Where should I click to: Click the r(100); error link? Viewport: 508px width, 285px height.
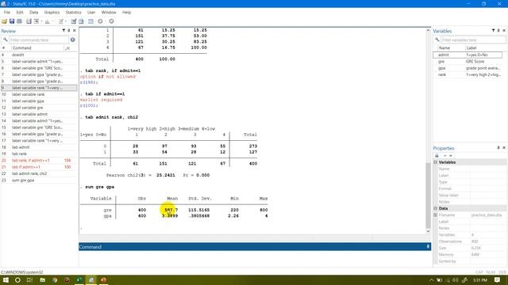(x=89, y=105)
